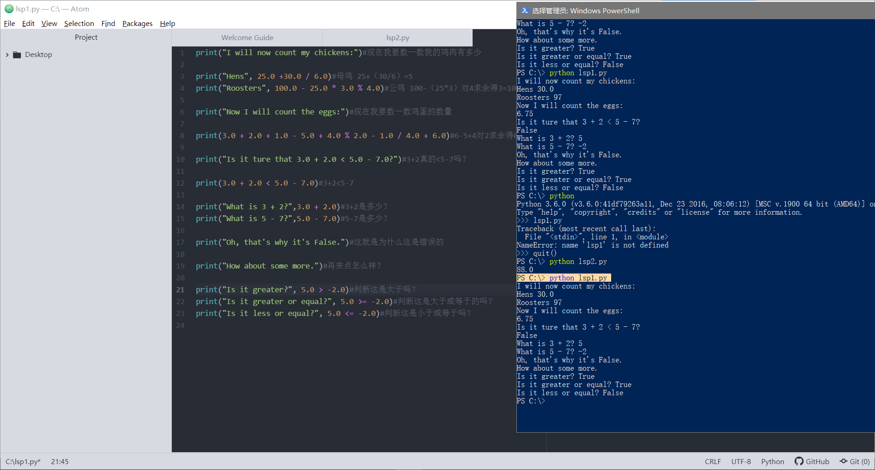875x470 pixels.
Task: Click the highlighted "python lsp1.py" line in PowerShell
Action: point(563,278)
